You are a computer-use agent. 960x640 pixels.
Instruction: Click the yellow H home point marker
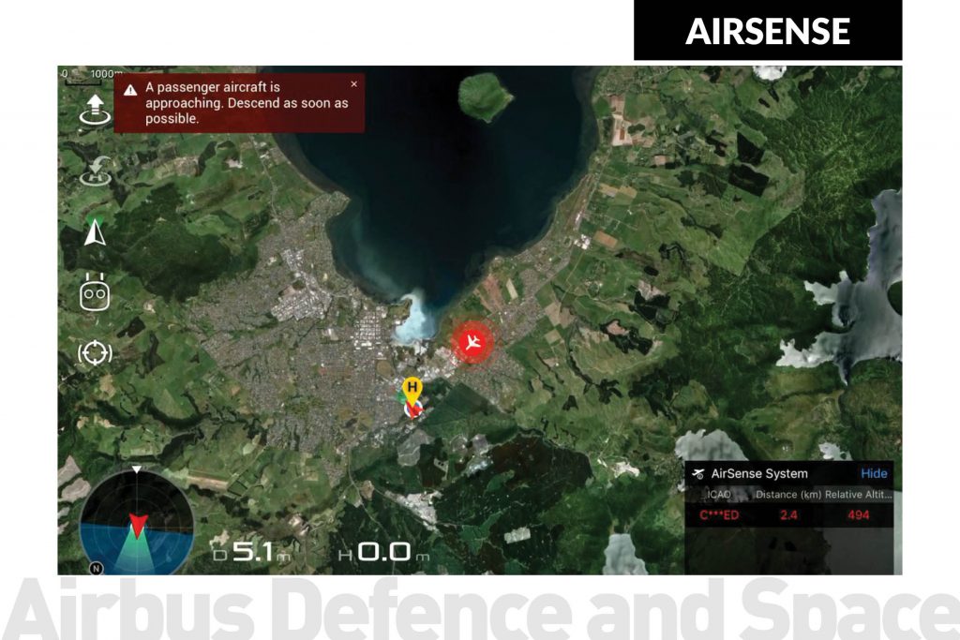click(x=412, y=392)
